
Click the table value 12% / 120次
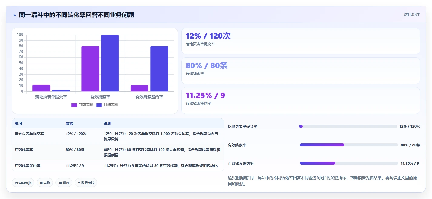click(76, 134)
